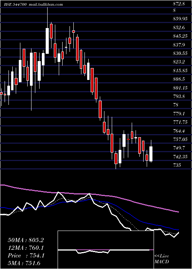Click the 845.25 price axis label
This screenshot has height=269, width=192.
click(x=180, y=36)
